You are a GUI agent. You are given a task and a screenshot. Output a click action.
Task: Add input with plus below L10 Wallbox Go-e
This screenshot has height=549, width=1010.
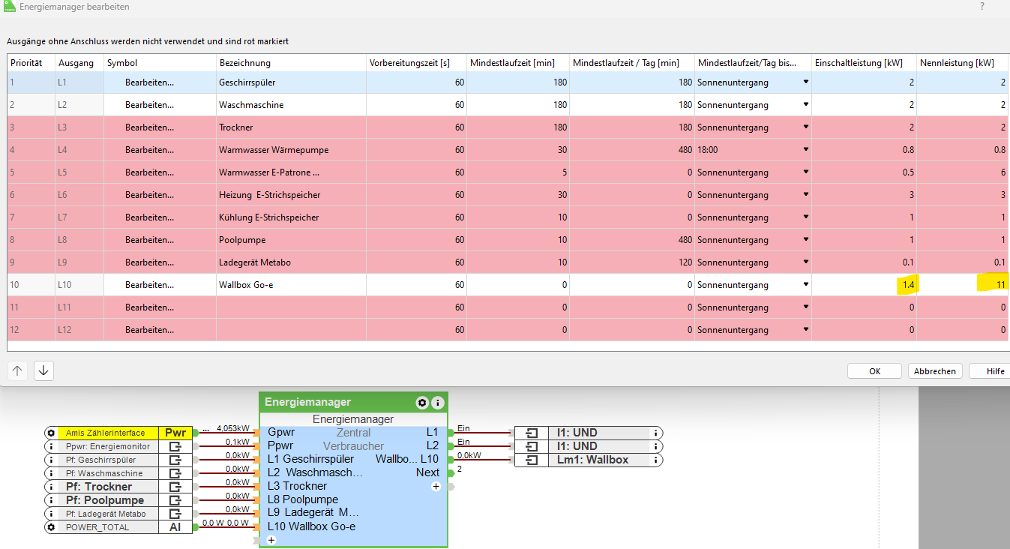271,540
